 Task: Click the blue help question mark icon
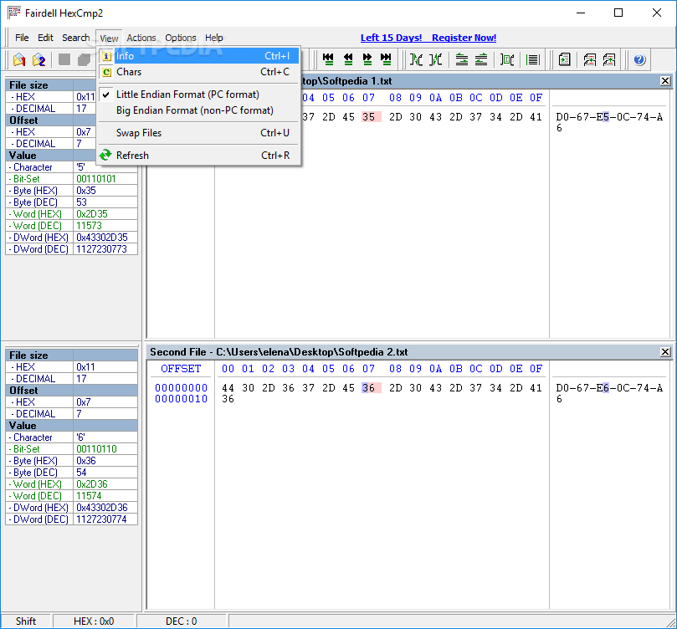coord(639,59)
